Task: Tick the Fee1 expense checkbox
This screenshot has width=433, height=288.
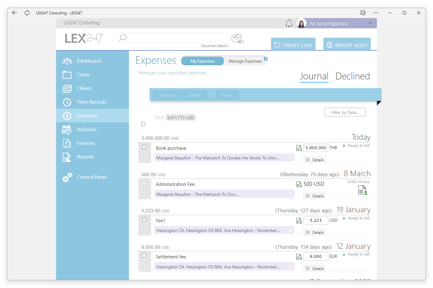Action: pyautogui.click(x=144, y=220)
